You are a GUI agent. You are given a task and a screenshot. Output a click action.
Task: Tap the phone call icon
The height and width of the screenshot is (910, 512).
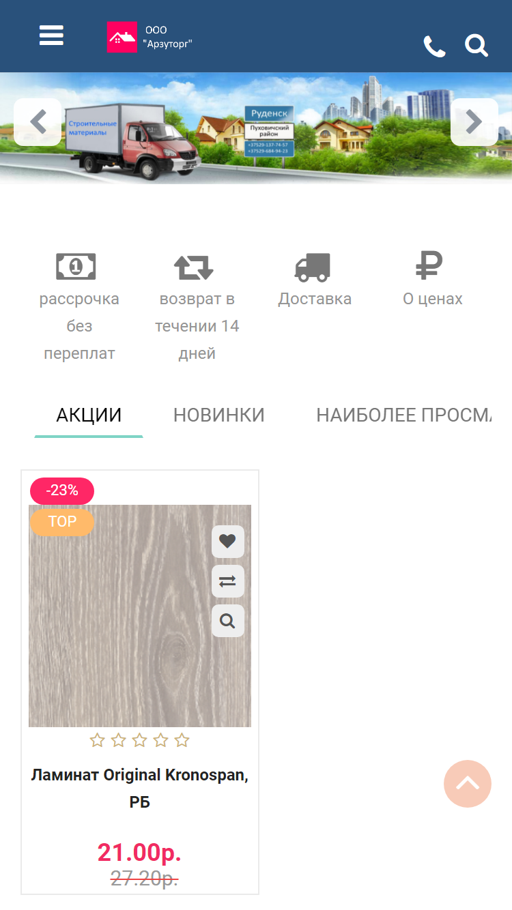pos(434,46)
